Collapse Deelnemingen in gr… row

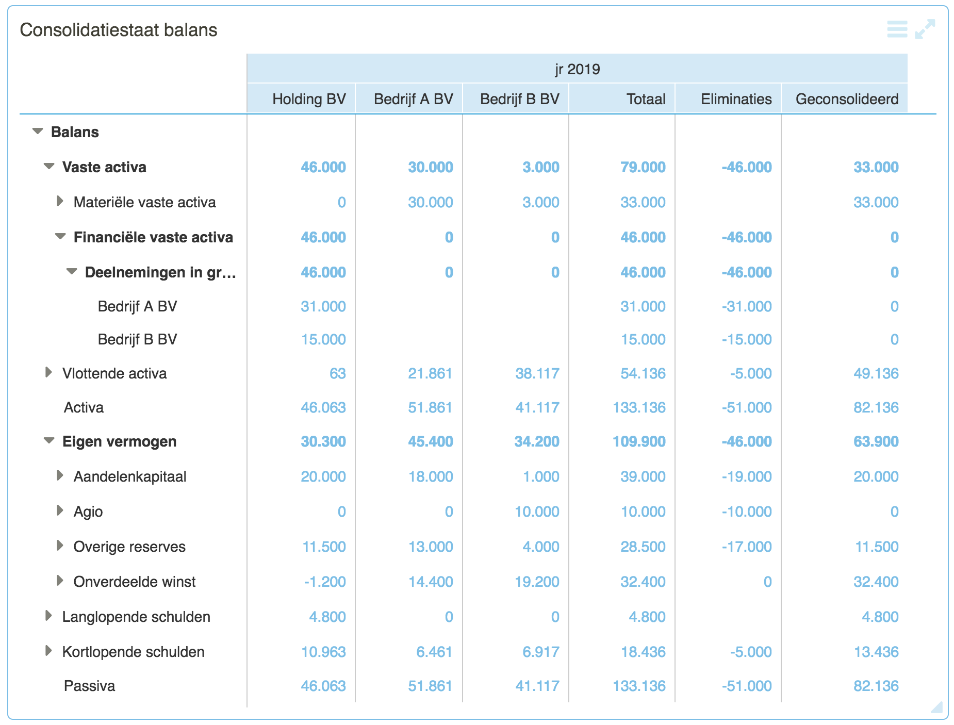click(x=72, y=272)
